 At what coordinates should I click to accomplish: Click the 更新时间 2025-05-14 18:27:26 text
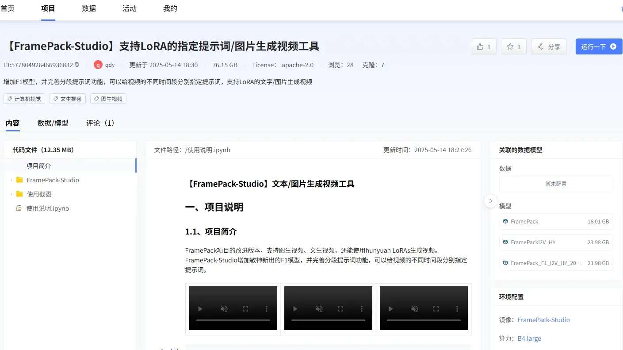[428, 150]
